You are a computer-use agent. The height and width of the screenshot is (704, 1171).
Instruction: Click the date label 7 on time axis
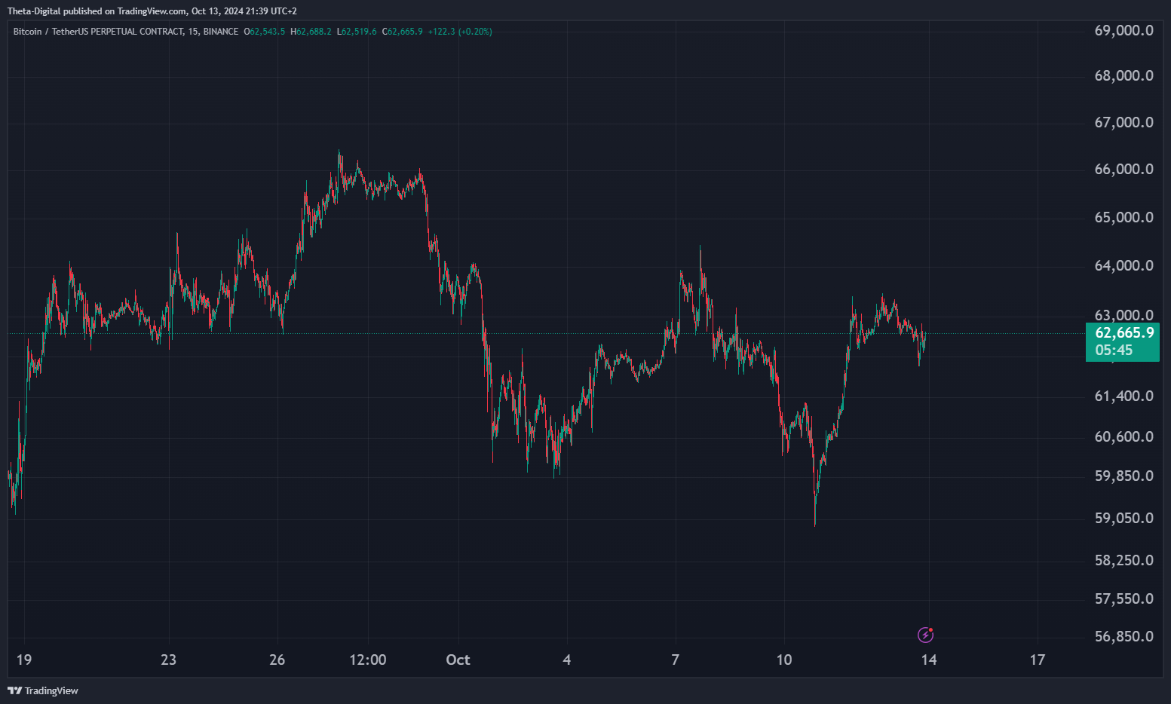676,660
